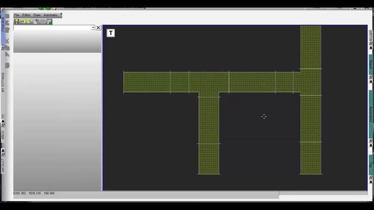This screenshot has width=374, height=210.
Task: Expand the menu bar overflow arrow
Action: click(61, 14)
